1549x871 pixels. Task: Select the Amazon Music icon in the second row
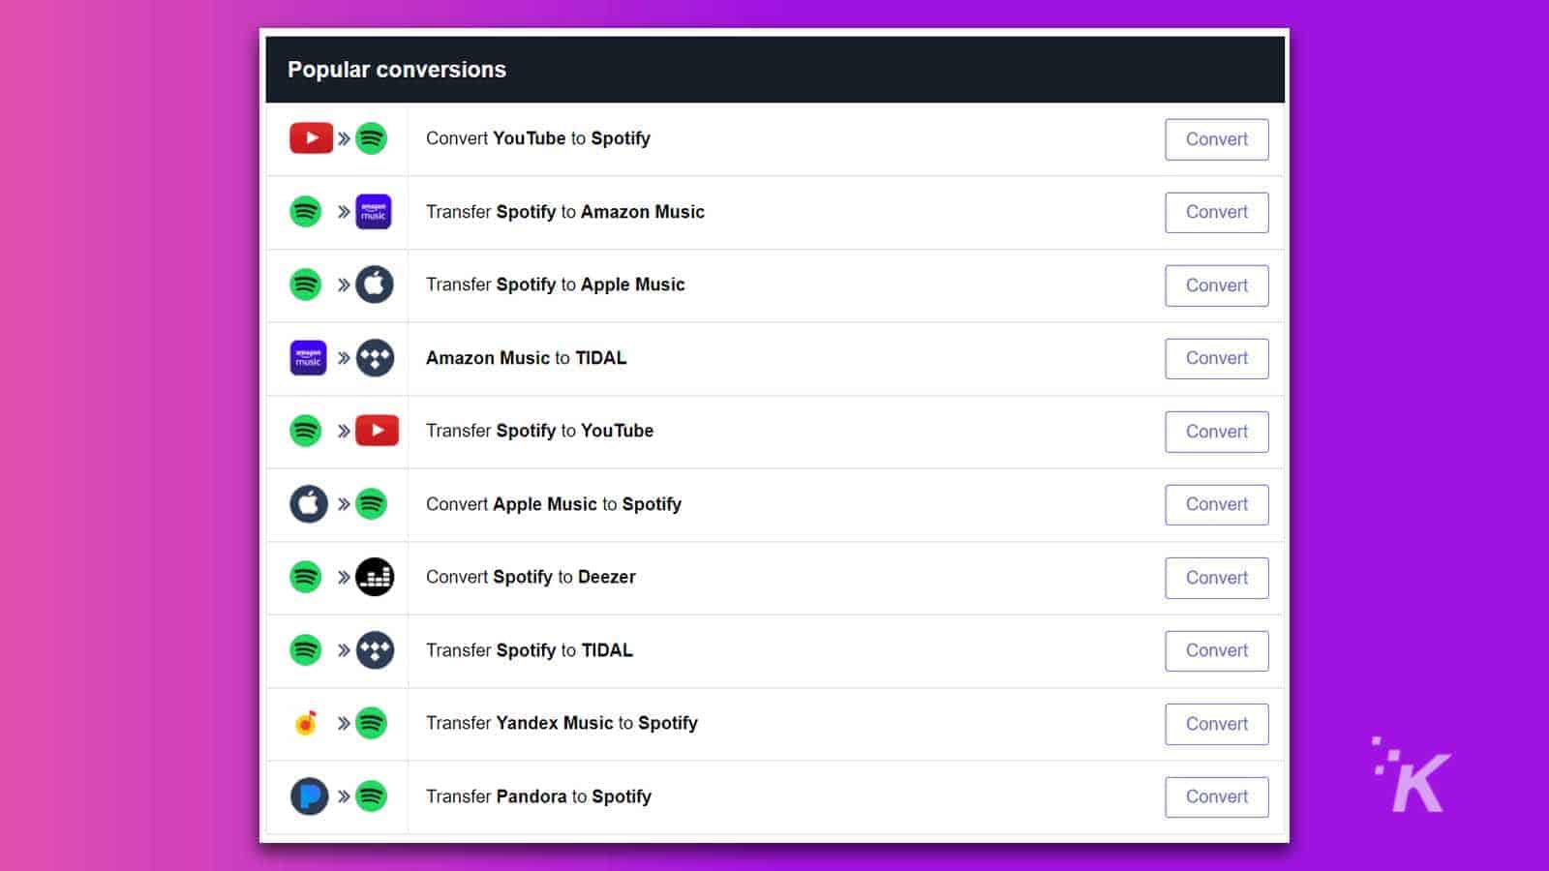(x=376, y=212)
